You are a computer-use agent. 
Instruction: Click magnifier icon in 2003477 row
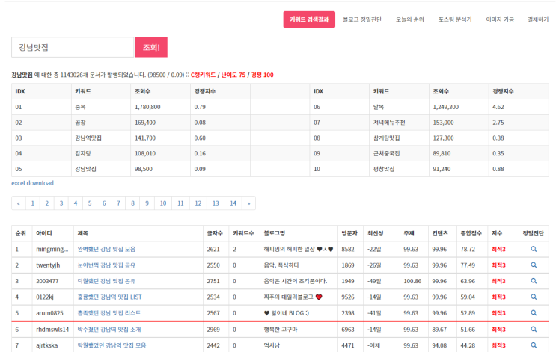pyautogui.click(x=534, y=281)
